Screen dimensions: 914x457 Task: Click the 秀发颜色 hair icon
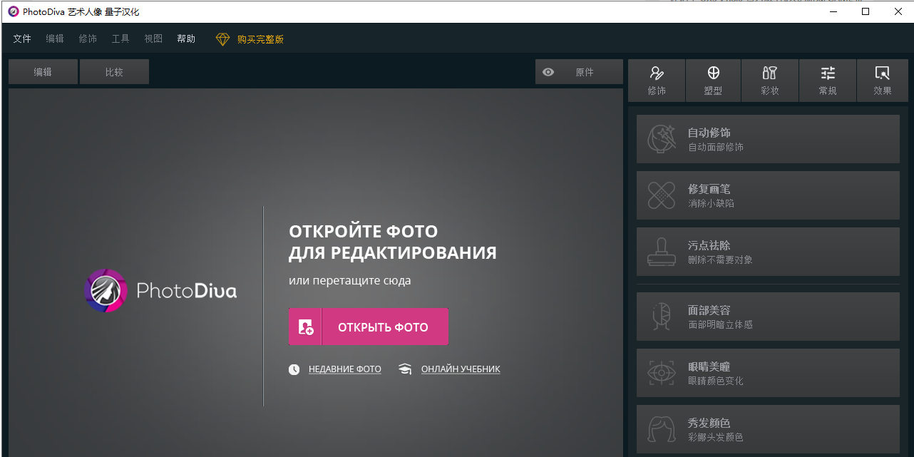tap(661, 429)
